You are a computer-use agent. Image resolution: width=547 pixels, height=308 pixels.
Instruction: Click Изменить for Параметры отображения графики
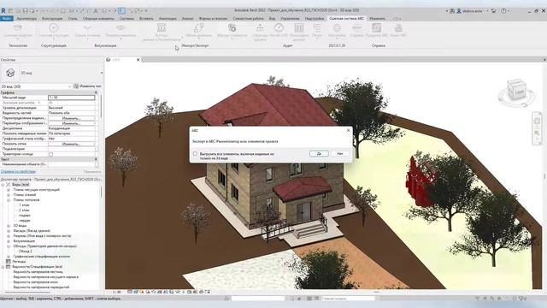(x=72, y=123)
